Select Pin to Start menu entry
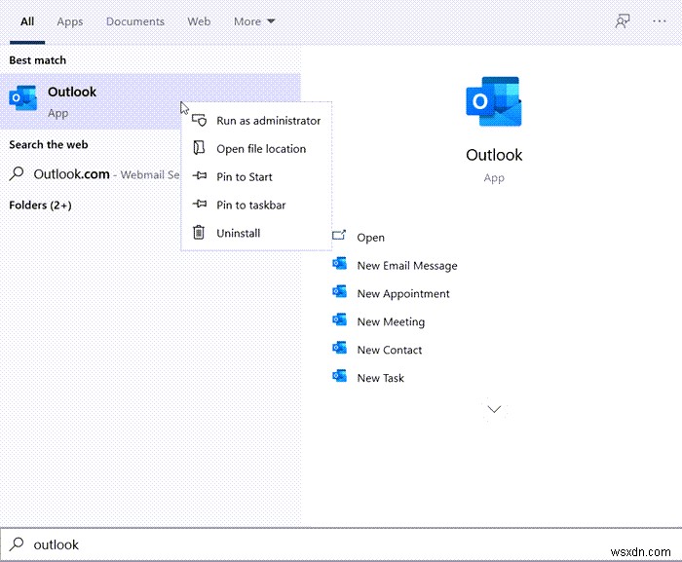This screenshot has width=682, height=562. 256,176
